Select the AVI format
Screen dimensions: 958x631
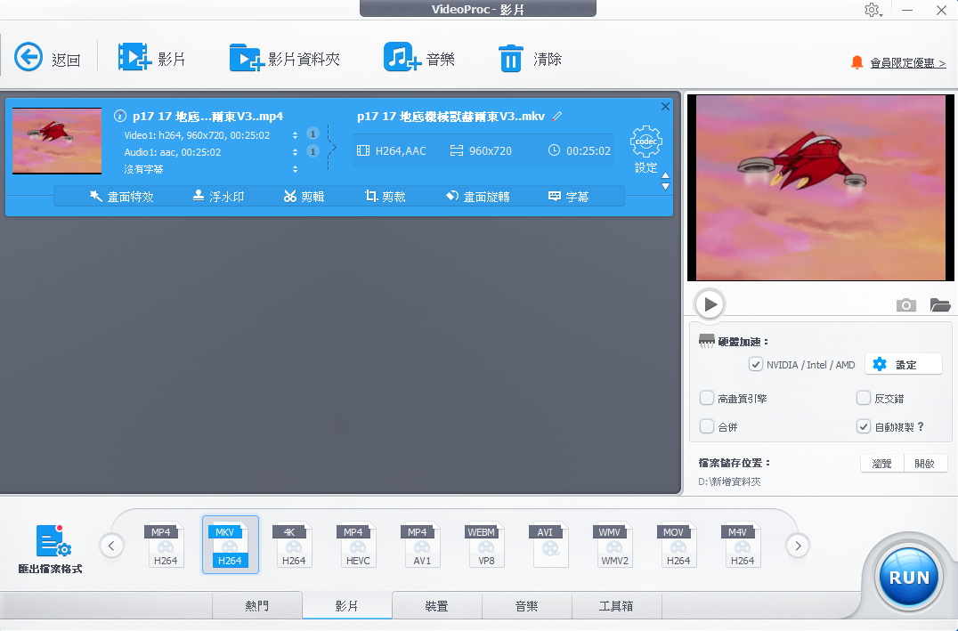pyautogui.click(x=550, y=545)
